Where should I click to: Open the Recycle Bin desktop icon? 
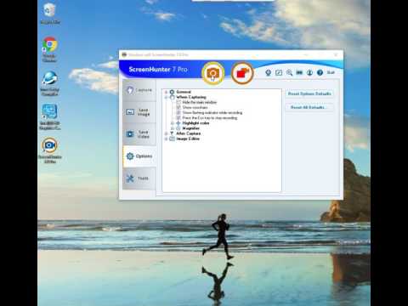[50, 14]
